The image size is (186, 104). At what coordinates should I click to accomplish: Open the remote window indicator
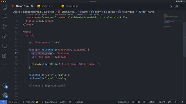click(x=3, y=102)
